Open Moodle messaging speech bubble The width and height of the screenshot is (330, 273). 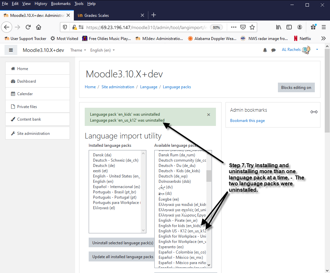(x=273, y=50)
